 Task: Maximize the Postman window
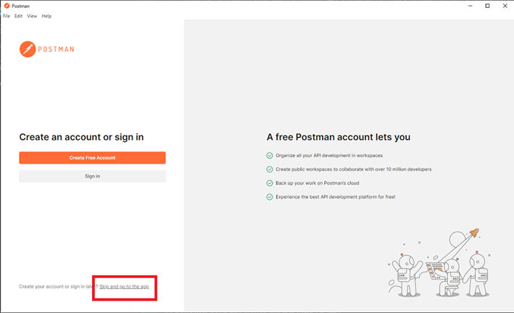pyautogui.click(x=487, y=5)
